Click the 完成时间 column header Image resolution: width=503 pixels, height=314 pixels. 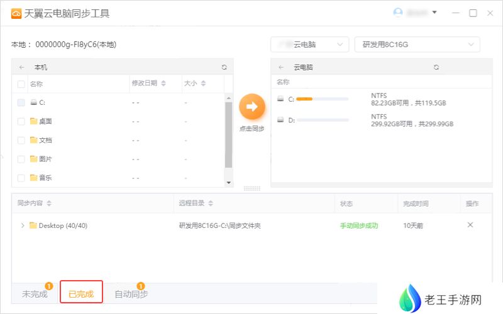coord(416,203)
